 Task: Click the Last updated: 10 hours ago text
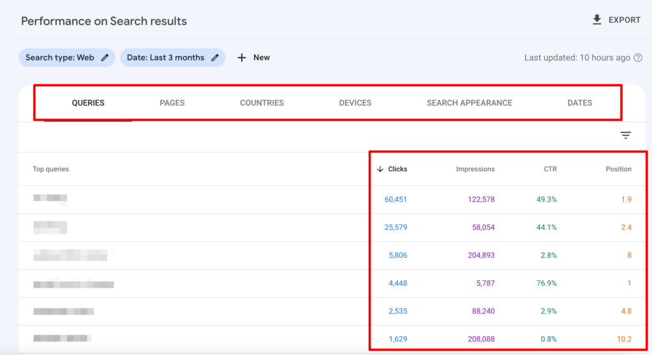pos(577,58)
